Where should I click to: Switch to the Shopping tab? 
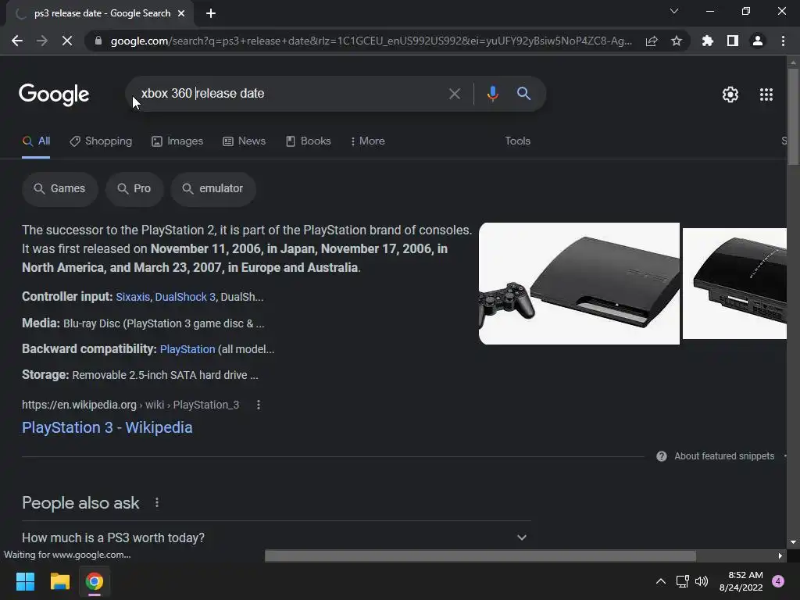(x=101, y=141)
